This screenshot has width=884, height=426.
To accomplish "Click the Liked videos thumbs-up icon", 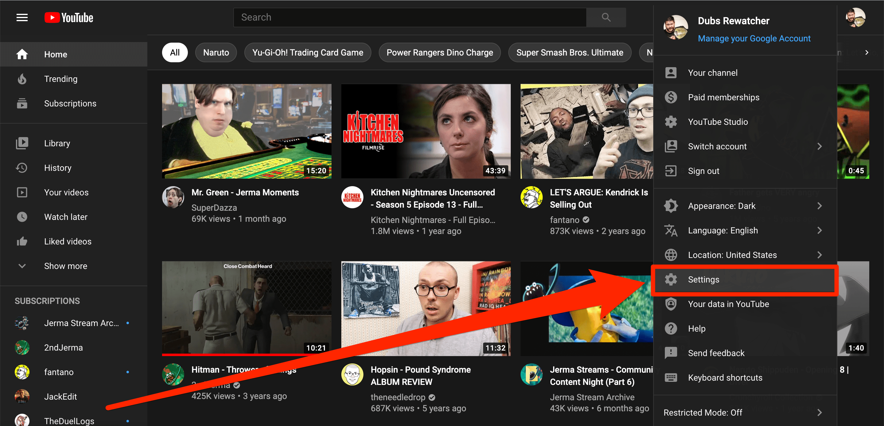I will click(22, 241).
